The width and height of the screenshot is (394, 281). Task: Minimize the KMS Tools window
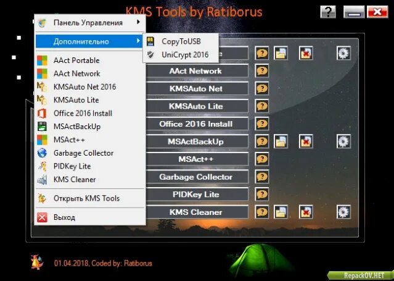point(355,12)
